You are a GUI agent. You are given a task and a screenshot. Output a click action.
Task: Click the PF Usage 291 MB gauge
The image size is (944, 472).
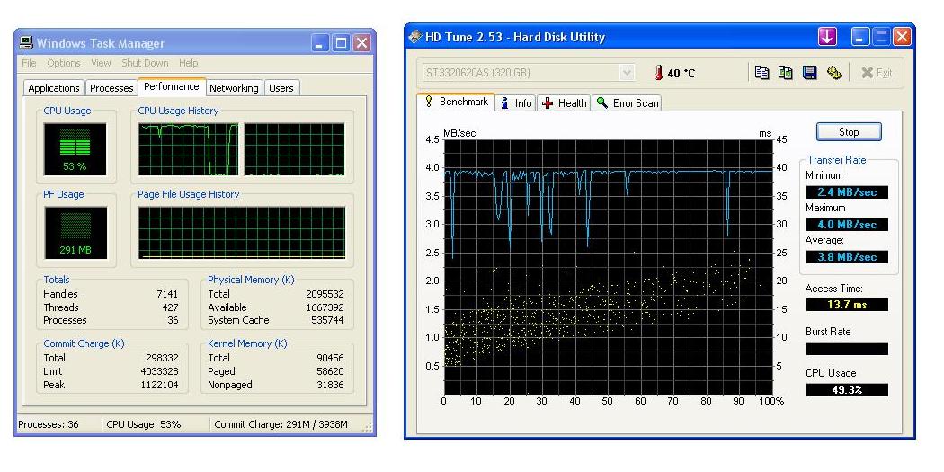(x=76, y=232)
